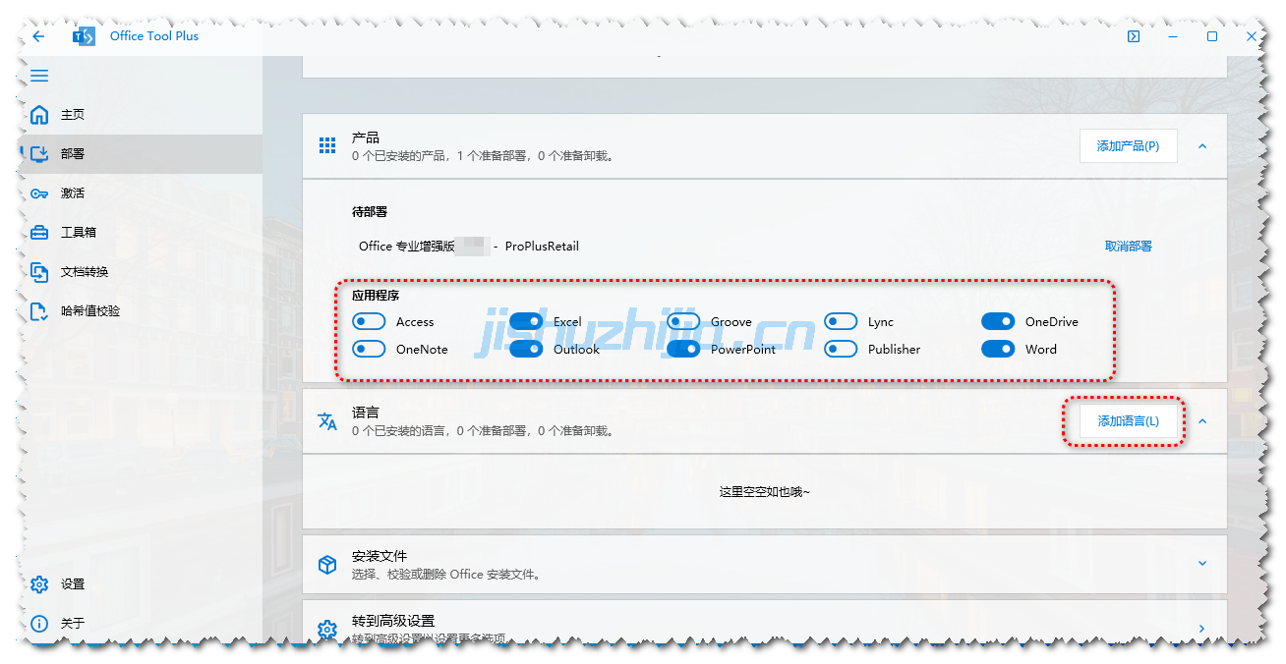Image resolution: width=1286 pixels, height=664 pixels.
Task: Click the toolbox 工具箱 icon
Action: pyautogui.click(x=39, y=233)
